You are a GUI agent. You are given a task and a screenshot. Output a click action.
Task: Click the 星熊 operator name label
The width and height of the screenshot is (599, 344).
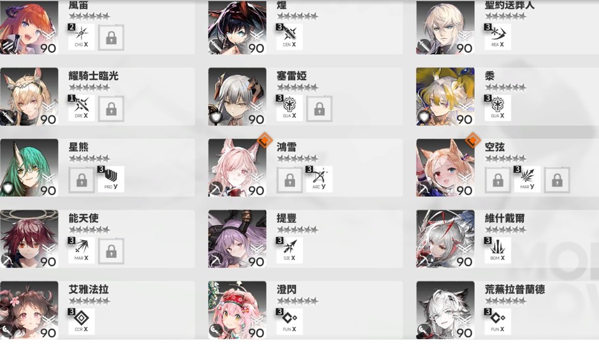(78, 147)
